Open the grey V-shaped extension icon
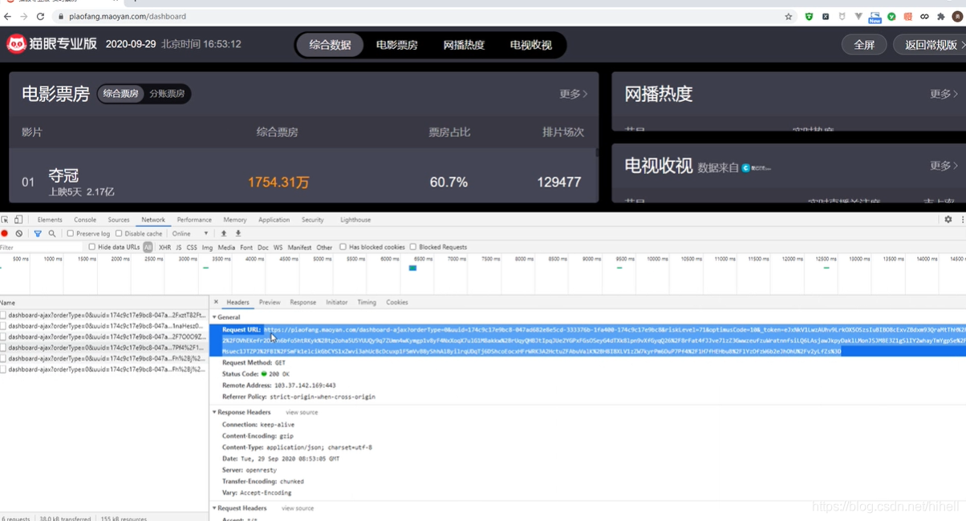The image size is (966, 521). coord(858,16)
